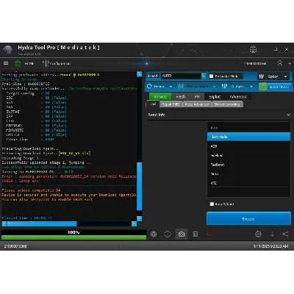Image resolution: width=294 pixels, height=294 pixels.
Task: Open the gear settings icon in bottom toolbar
Action: [x=258, y=234]
